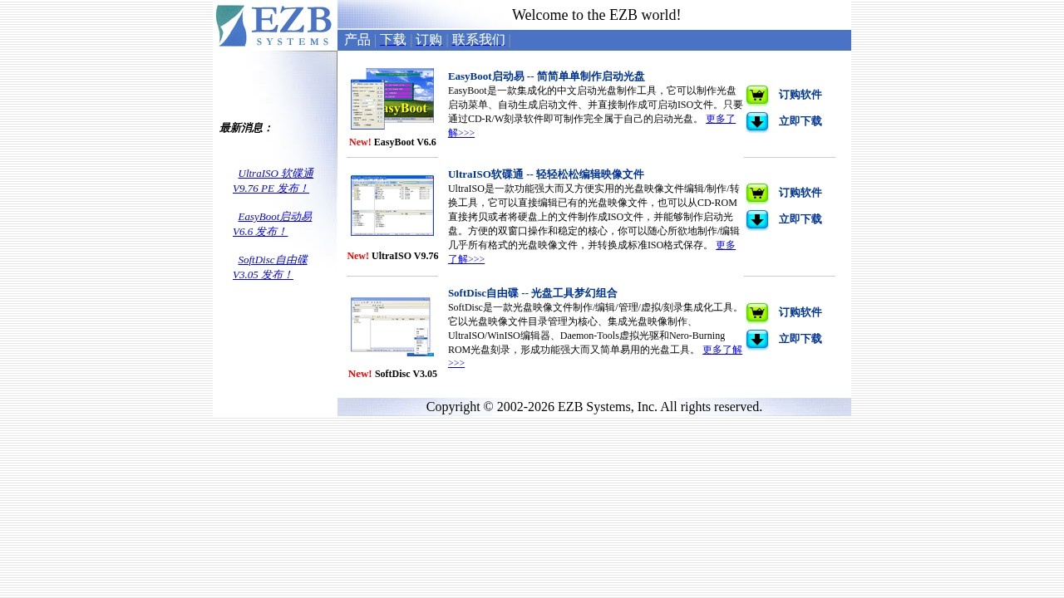1064x598 pixels.
Task: Click the SoftDisc自由碟 product title
Action: 533,293
